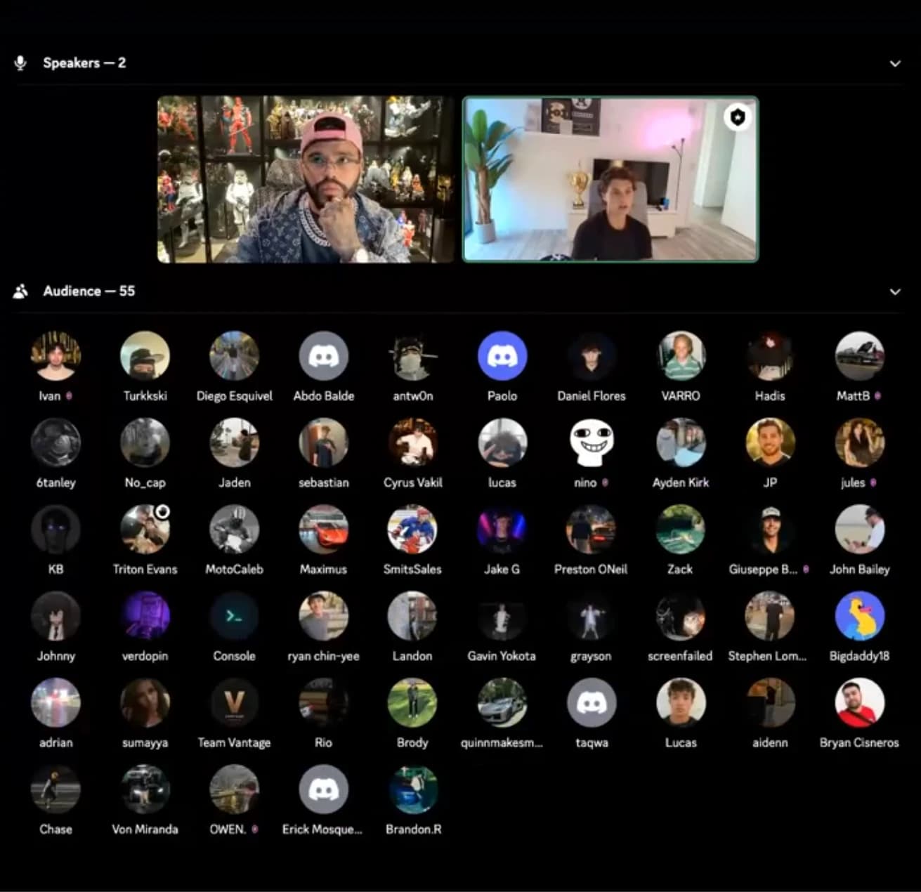Select the name "Cyrus Vakil"
The image size is (921, 892).
click(x=413, y=483)
